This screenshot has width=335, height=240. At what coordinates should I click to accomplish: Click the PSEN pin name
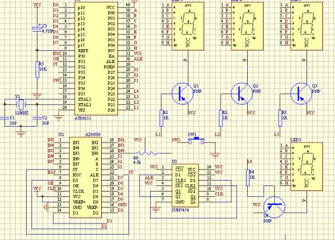109,67
